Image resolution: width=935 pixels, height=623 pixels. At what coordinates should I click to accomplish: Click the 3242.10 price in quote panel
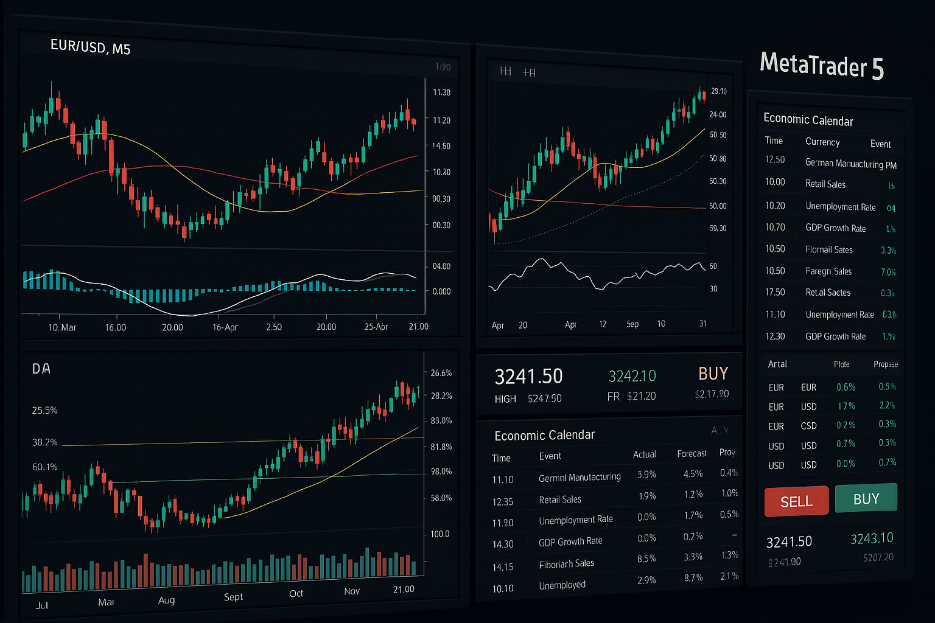click(632, 376)
